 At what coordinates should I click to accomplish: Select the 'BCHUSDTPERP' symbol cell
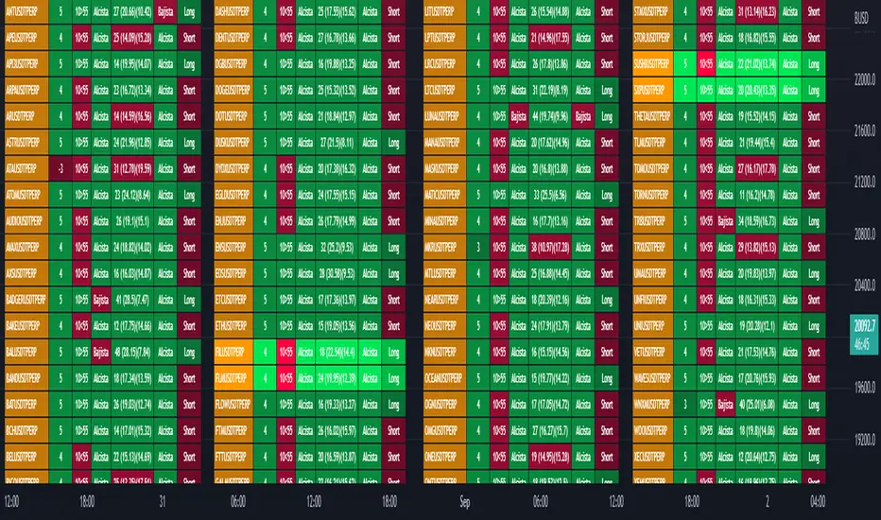coord(26,430)
